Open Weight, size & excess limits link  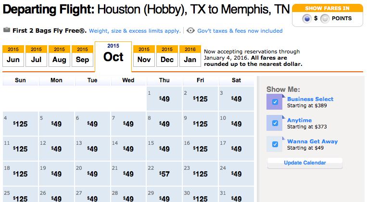pyautogui.click(x=135, y=31)
